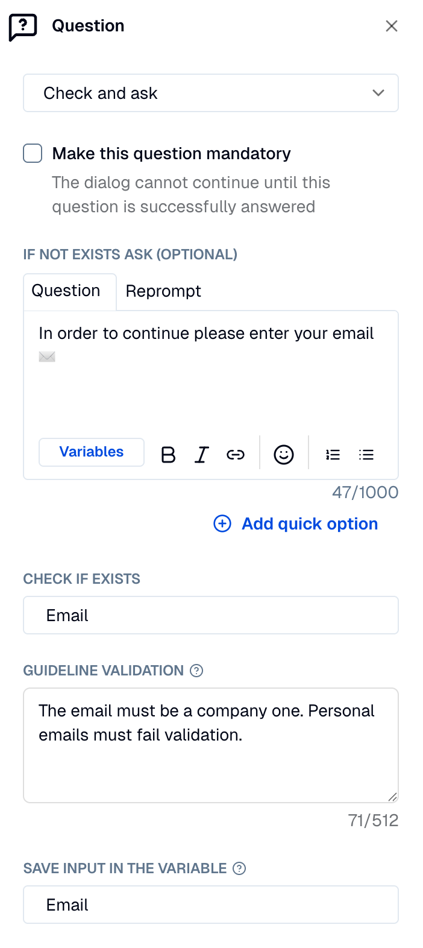Close the Question panel
This screenshot has height=948, width=423.
(x=392, y=26)
